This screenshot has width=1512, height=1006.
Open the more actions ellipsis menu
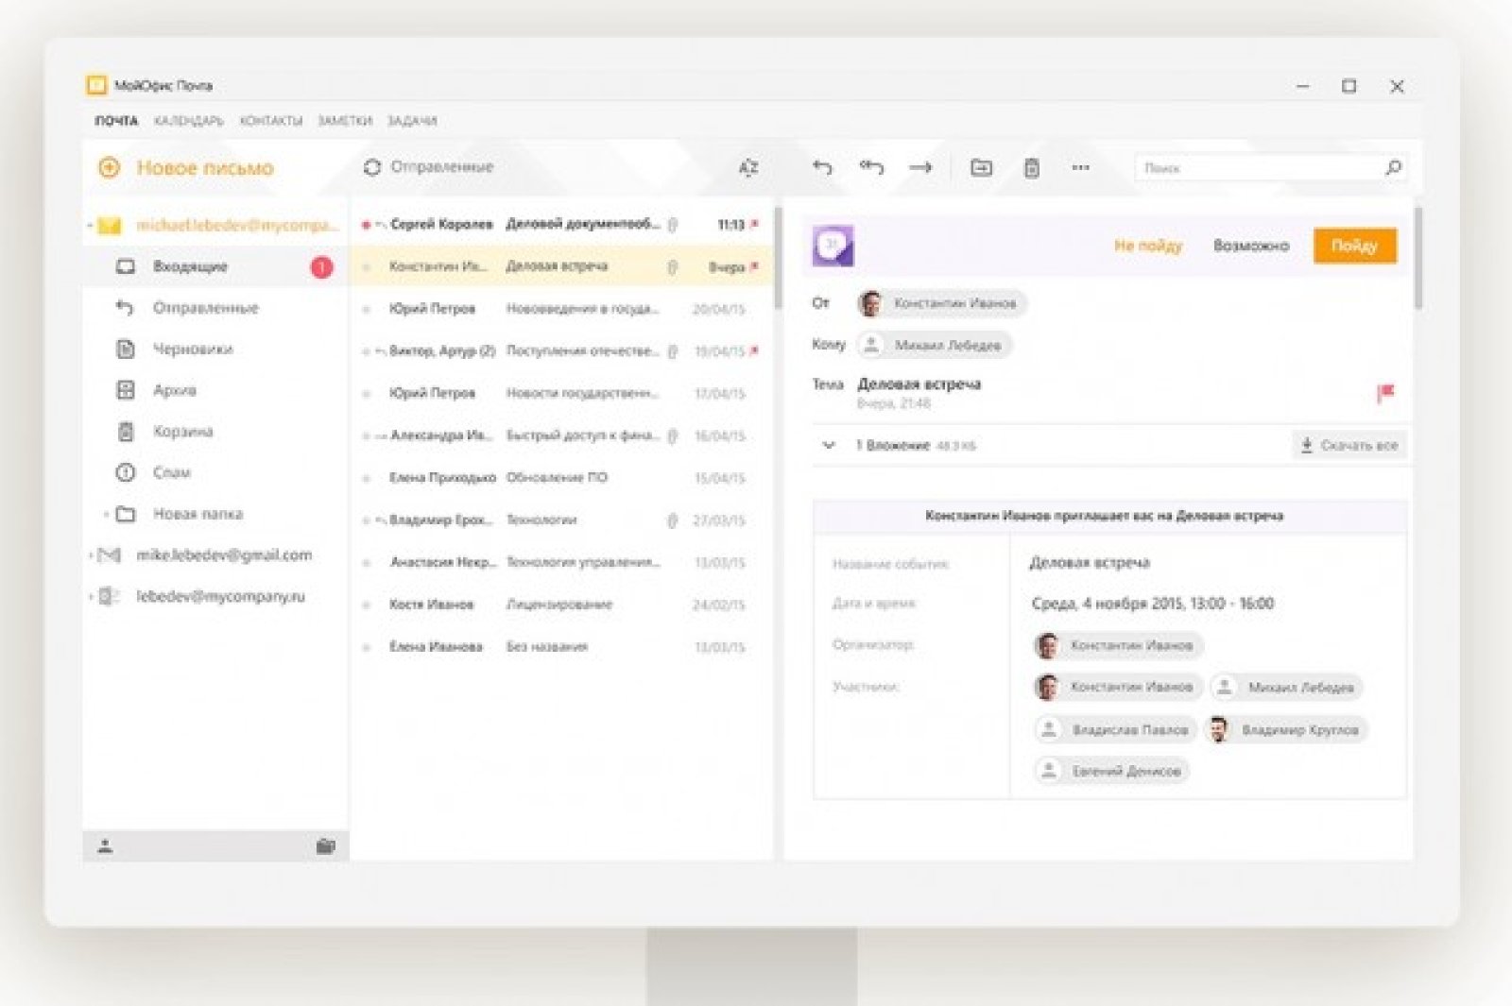(1080, 168)
